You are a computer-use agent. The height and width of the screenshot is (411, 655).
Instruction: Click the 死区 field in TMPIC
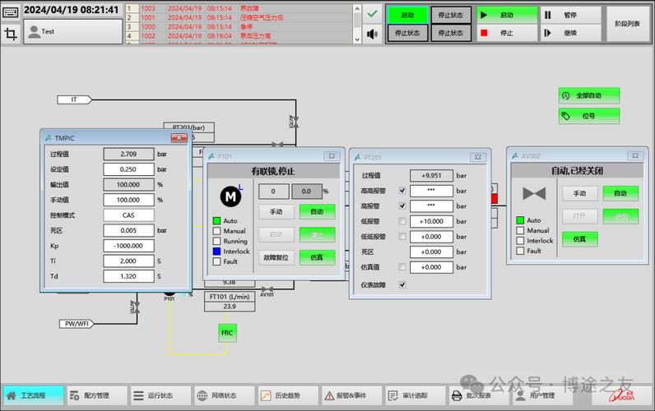[128, 230]
